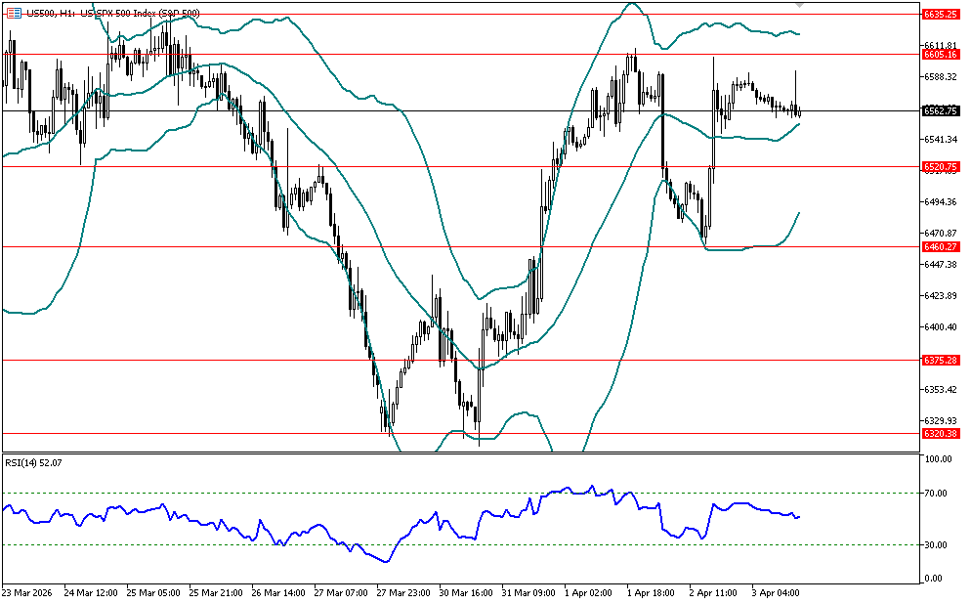
Task: Select the red 6520.75 price level label
Action: (940, 167)
